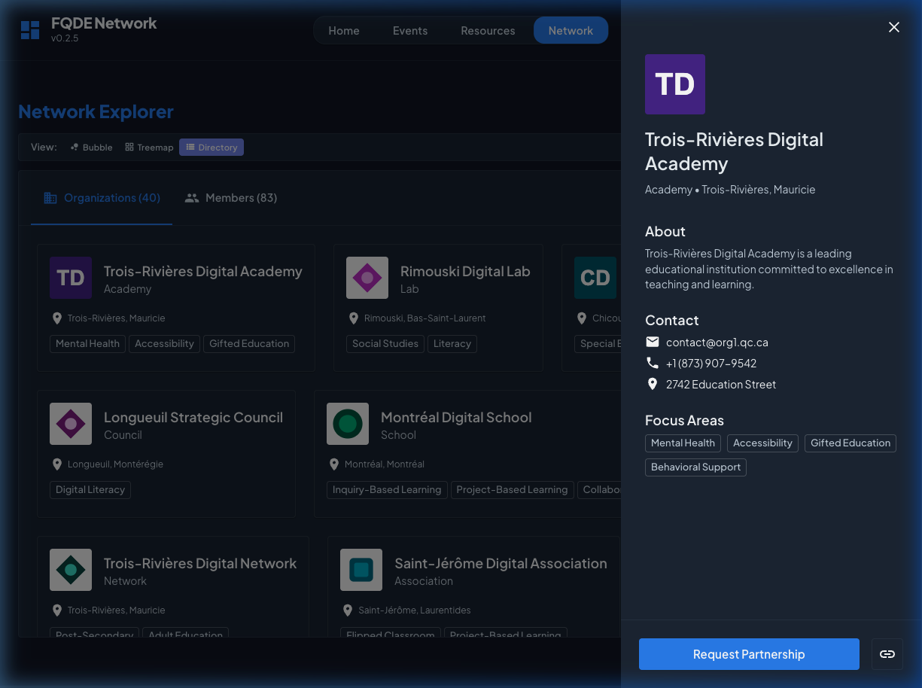The height and width of the screenshot is (688, 922).
Task: Click the phone icon in Contact
Action: click(x=653, y=364)
